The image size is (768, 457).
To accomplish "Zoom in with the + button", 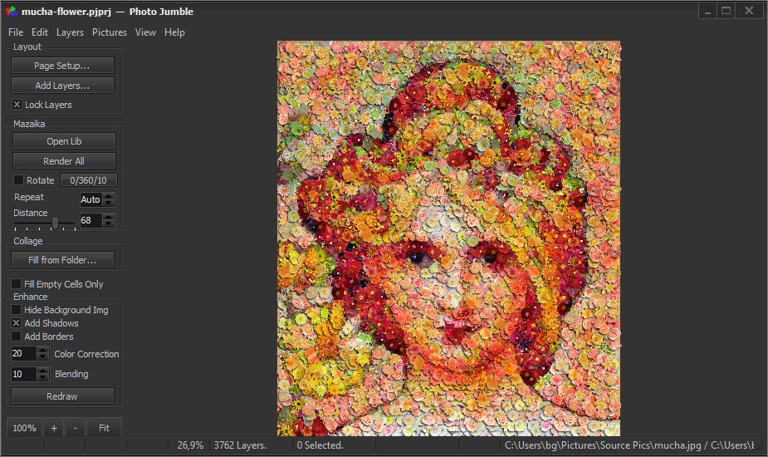I will click(x=54, y=428).
